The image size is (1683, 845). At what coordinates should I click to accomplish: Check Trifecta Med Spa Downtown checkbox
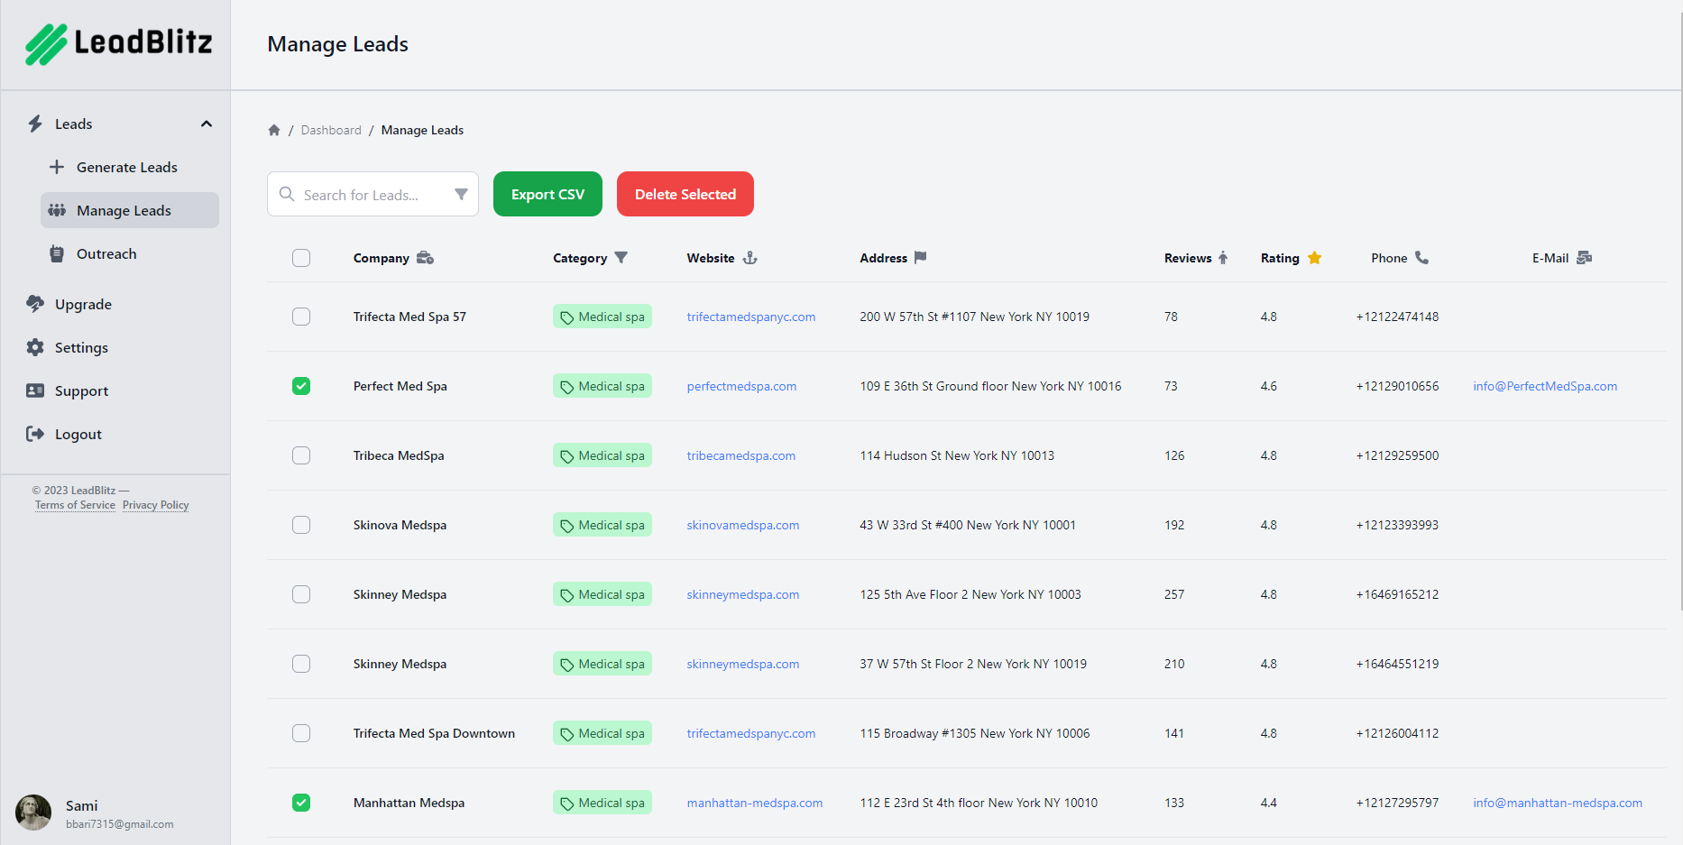click(301, 733)
